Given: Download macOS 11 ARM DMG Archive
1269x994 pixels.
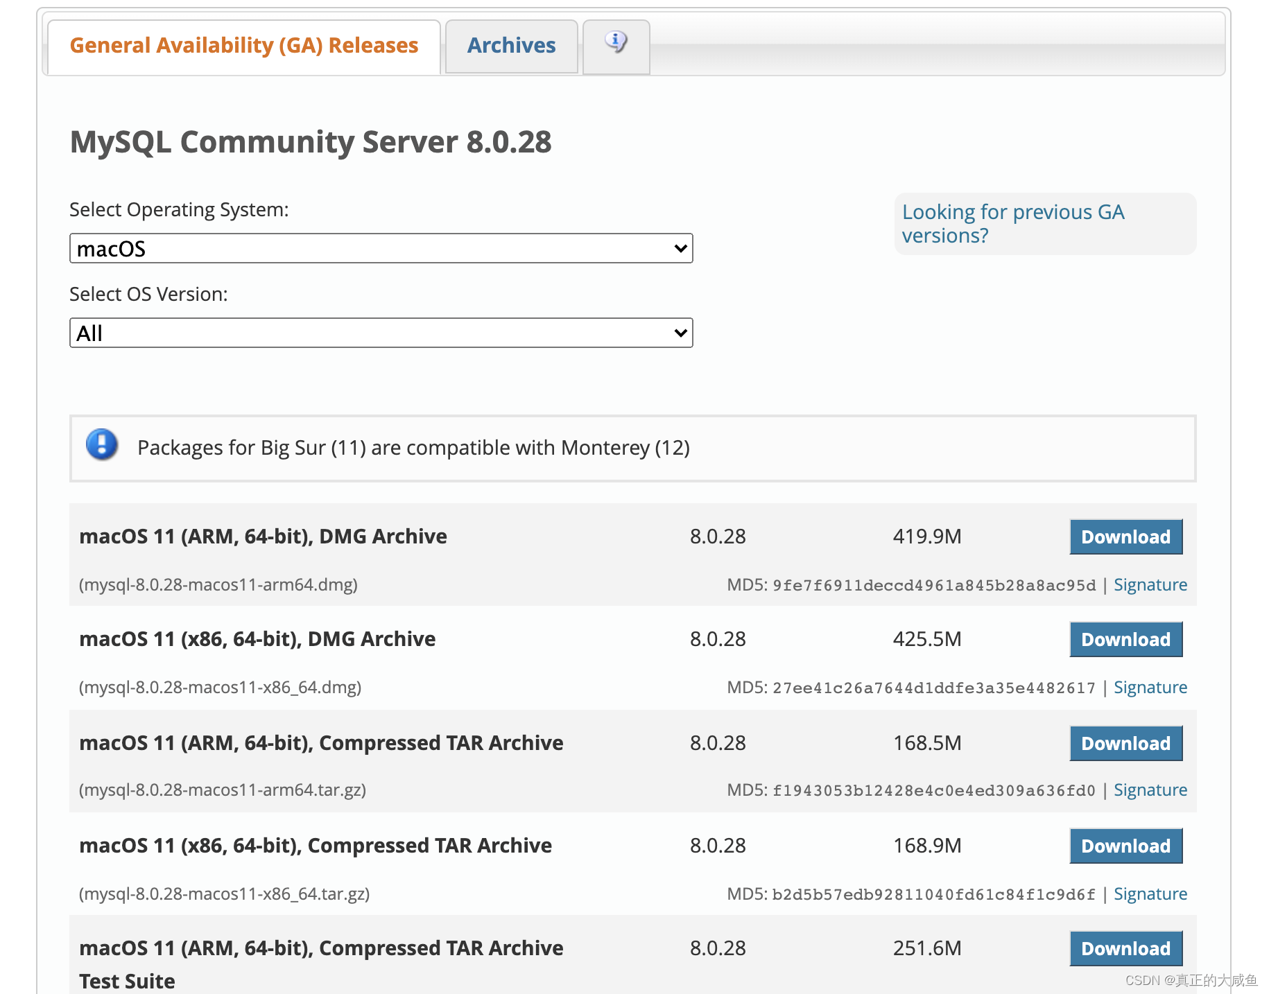Looking at the screenshot, I should tap(1125, 537).
